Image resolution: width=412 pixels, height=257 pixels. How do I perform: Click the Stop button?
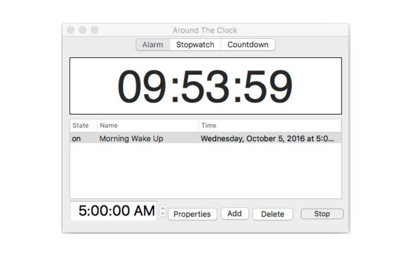click(322, 214)
